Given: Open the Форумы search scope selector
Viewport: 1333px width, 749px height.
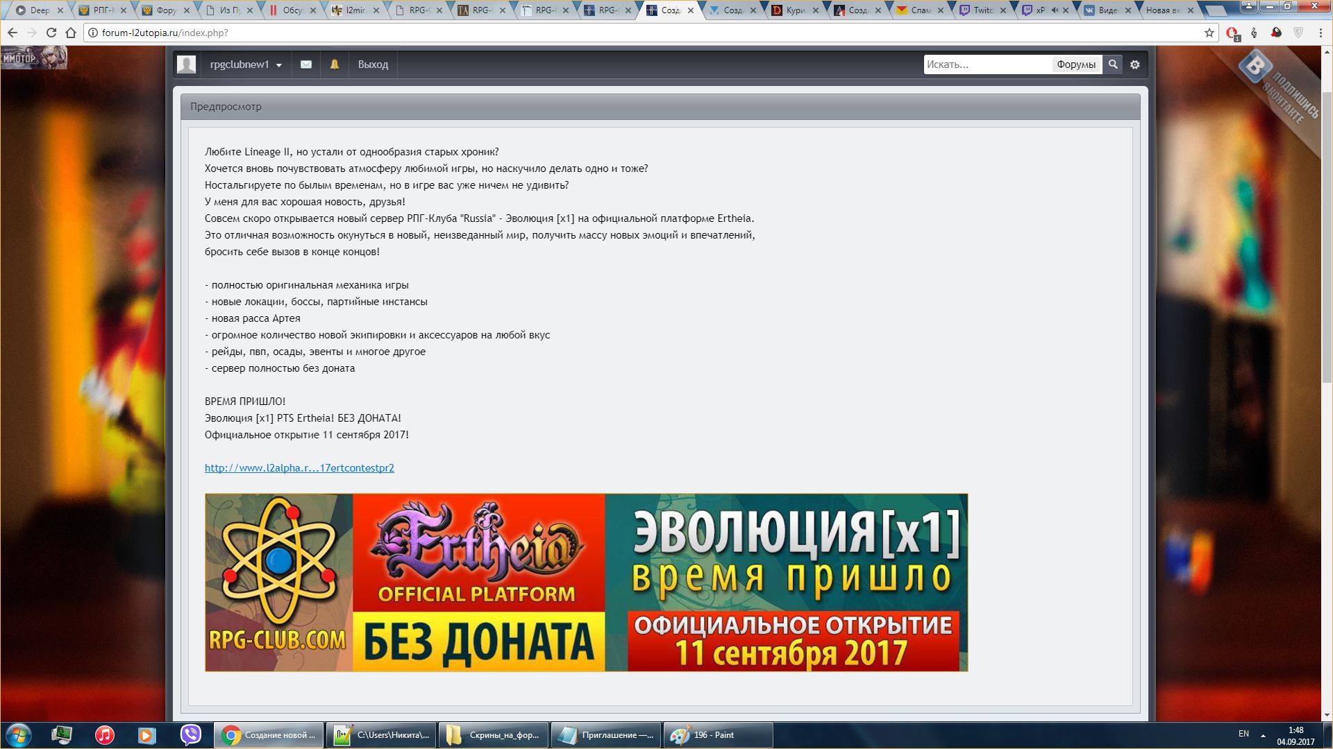Looking at the screenshot, I should [1076, 64].
